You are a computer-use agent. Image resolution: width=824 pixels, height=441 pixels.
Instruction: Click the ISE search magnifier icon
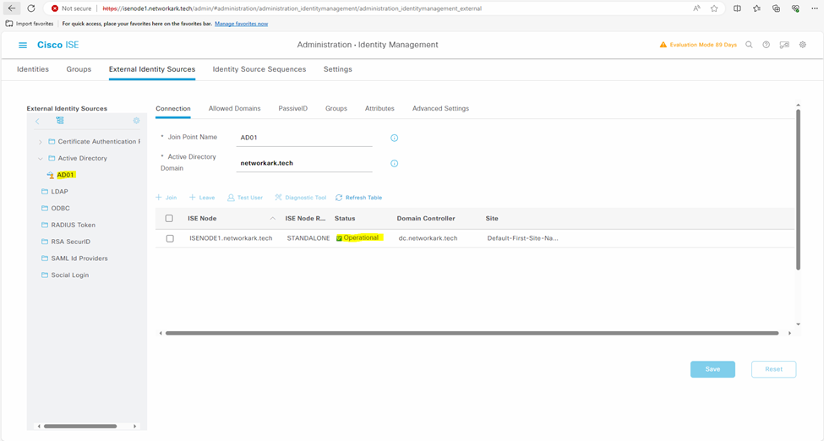[749, 45]
